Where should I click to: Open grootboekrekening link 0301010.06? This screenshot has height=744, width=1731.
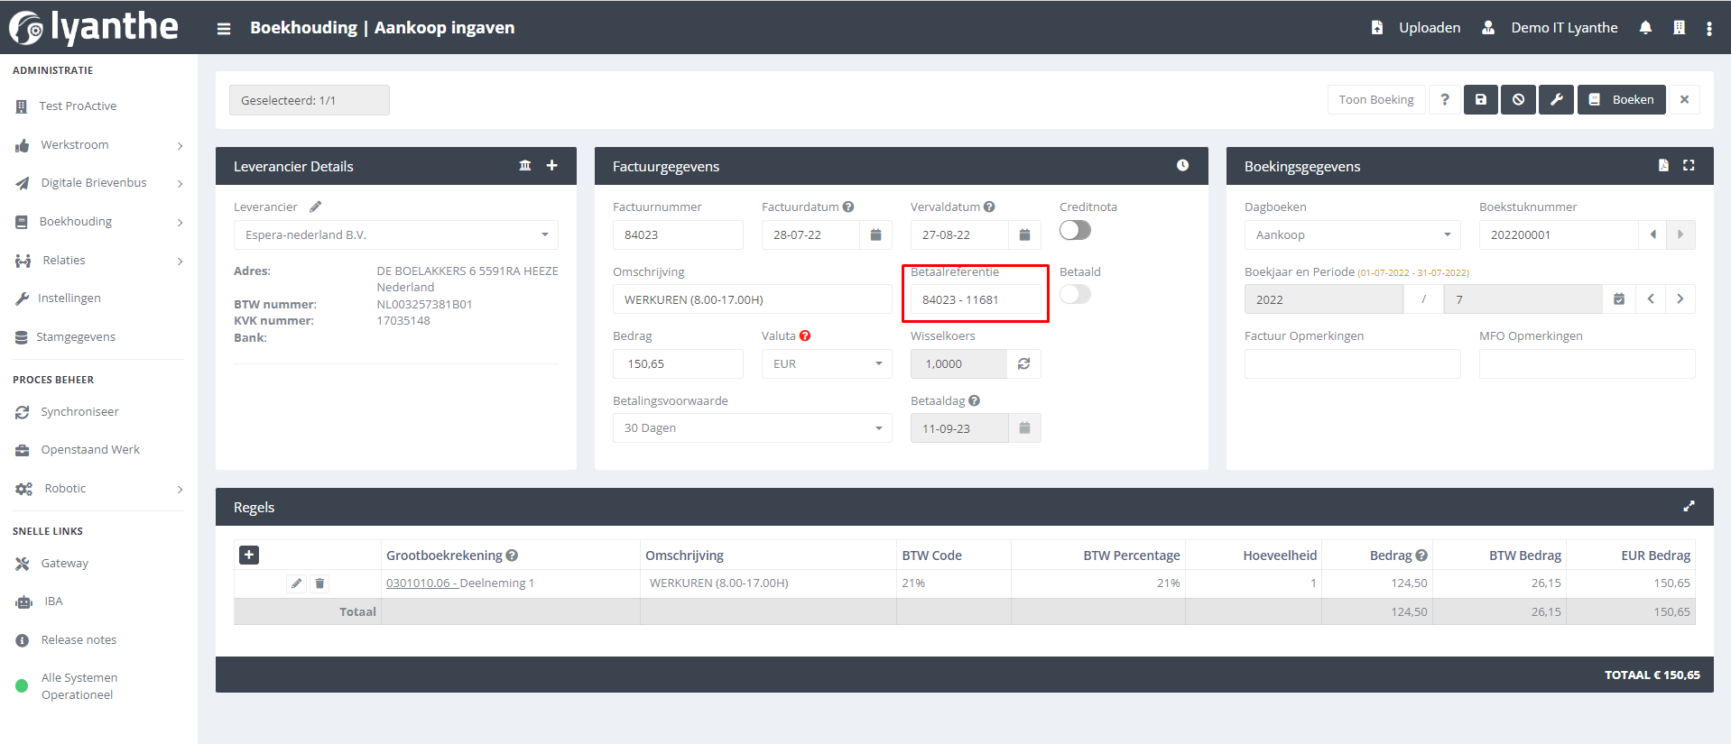pyautogui.click(x=421, y=583)
